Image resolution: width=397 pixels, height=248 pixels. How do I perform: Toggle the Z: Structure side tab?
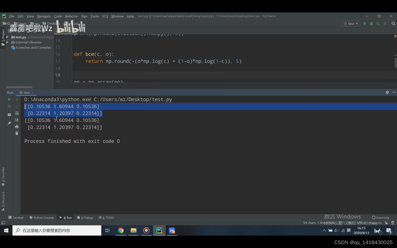(3, 201)
